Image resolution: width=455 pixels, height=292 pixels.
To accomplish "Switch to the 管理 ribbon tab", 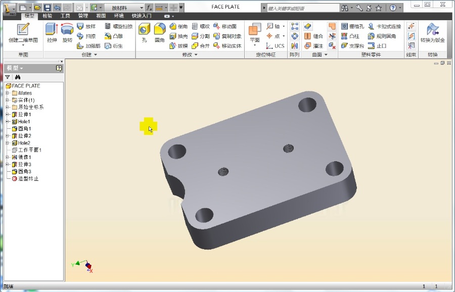I will (x=83, y=16).
